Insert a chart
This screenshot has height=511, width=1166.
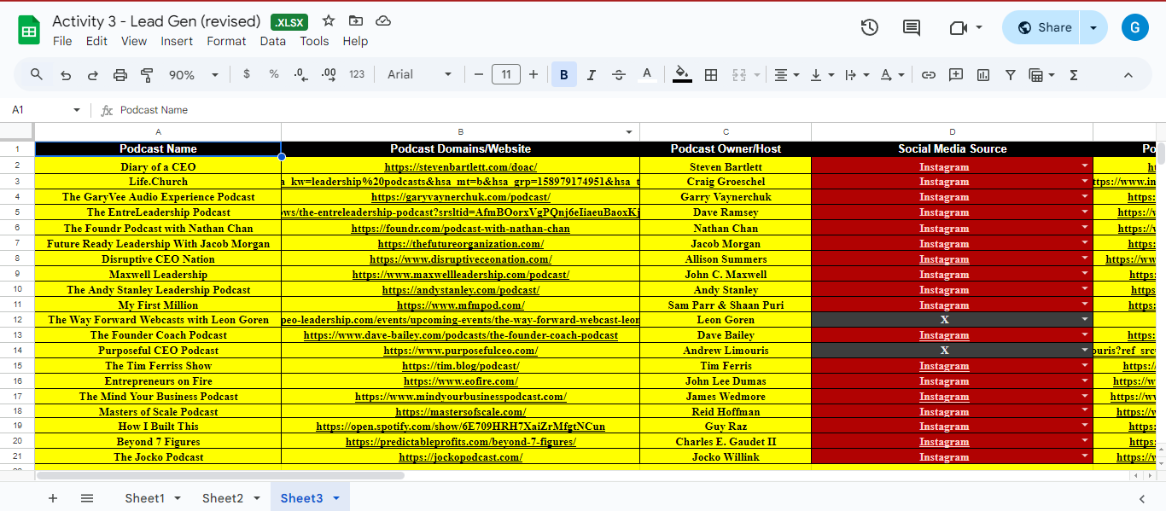tap(983, 75)
